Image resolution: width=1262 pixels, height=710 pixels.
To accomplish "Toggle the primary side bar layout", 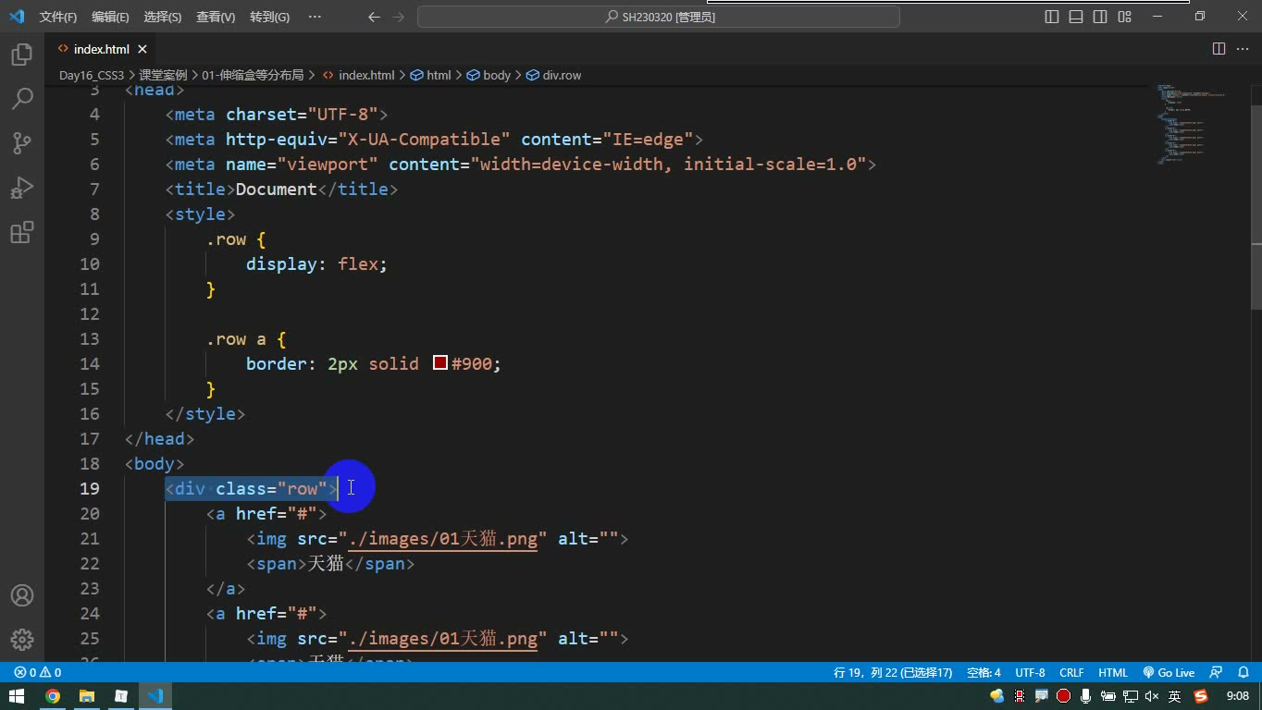I will (1052, 17).
